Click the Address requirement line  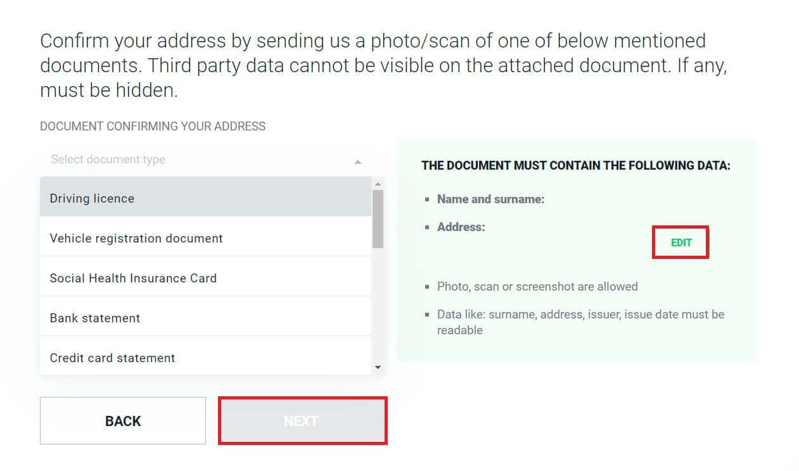pyautogui.click(x=461, y=227)
